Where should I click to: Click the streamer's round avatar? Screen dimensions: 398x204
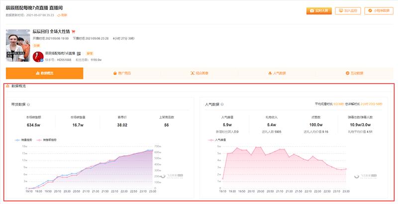tap(38, 57)
